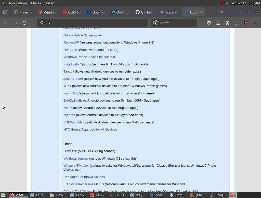The width and height of the screenshot is (261, 198).
Task: Click the clock showing Sat Oct 12
Action: 245,3
